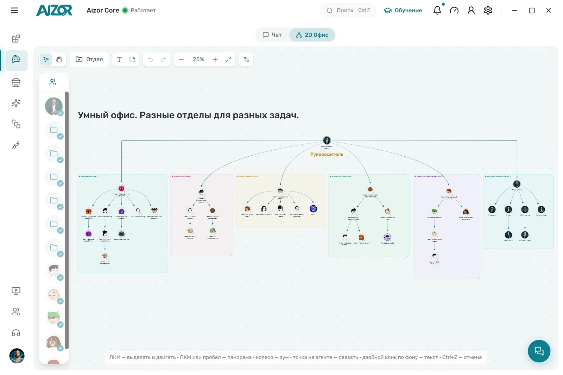Switch to the 2D Офис tab
This screenshot has width=563, height=375.
[x=312, y=35]
